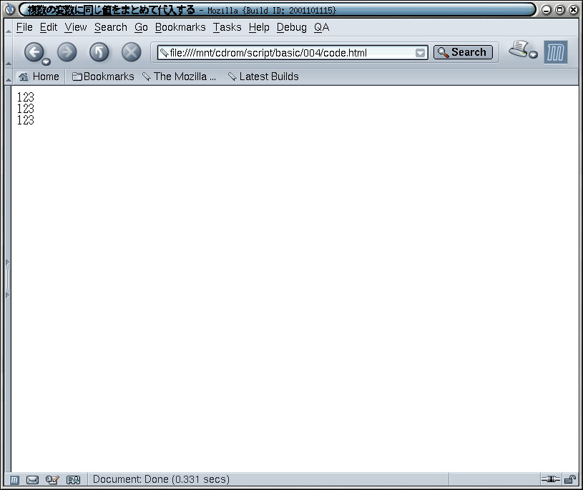Collapse the personal toolbar using its grippy
Viewport: 583px width, 490px height.
tap(8, 77)
